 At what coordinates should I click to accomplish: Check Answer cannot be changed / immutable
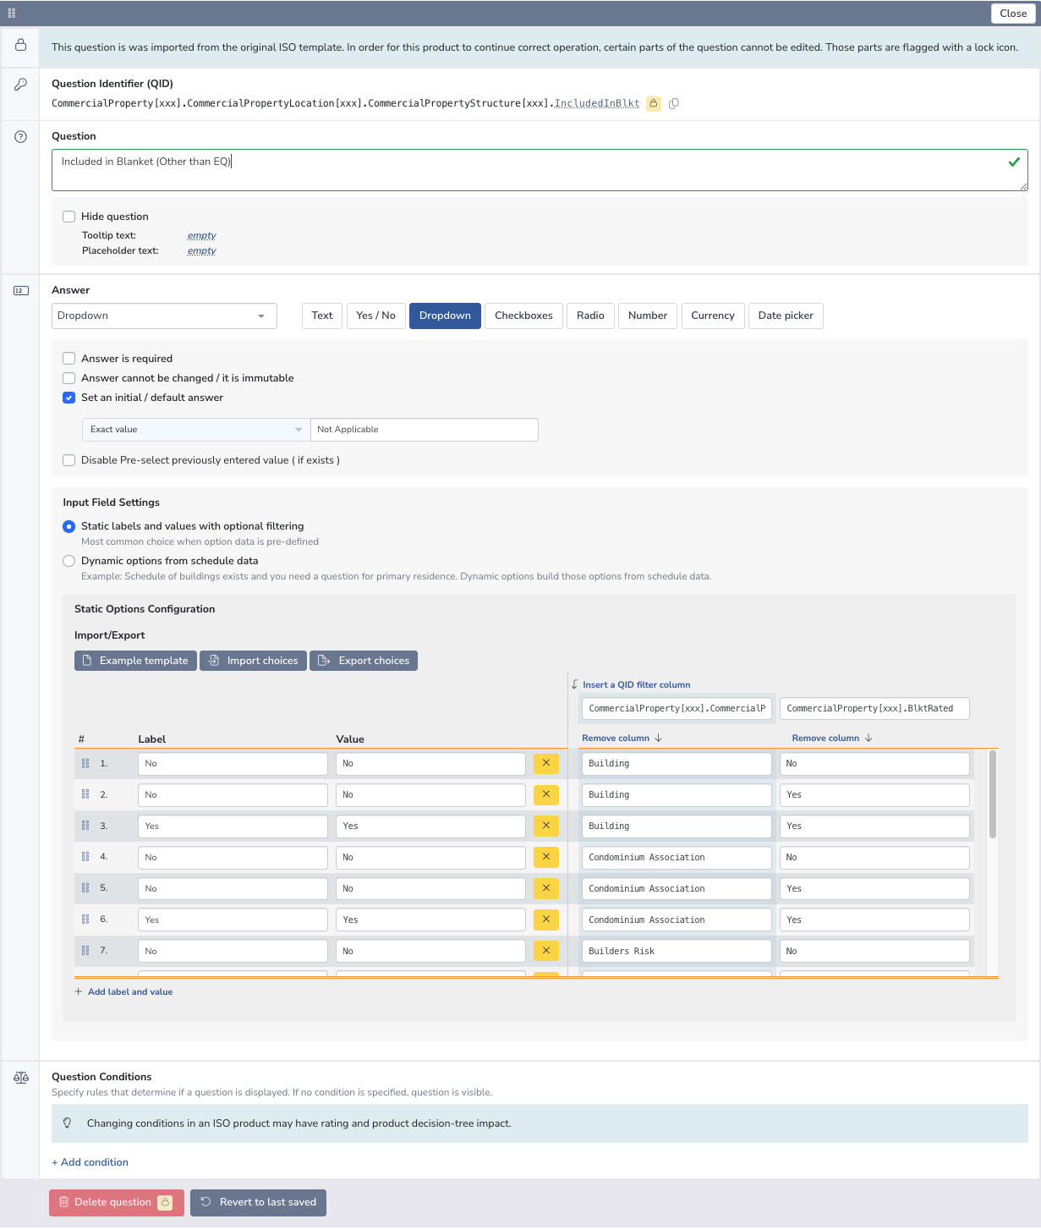(69, 378)
